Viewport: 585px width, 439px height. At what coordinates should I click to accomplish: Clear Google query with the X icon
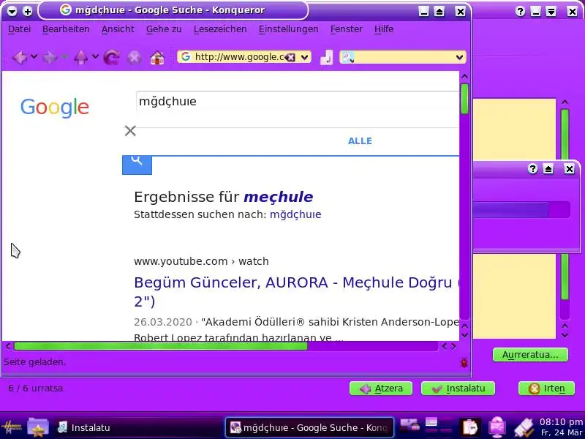pyautogui.click(x=130, y=131)
